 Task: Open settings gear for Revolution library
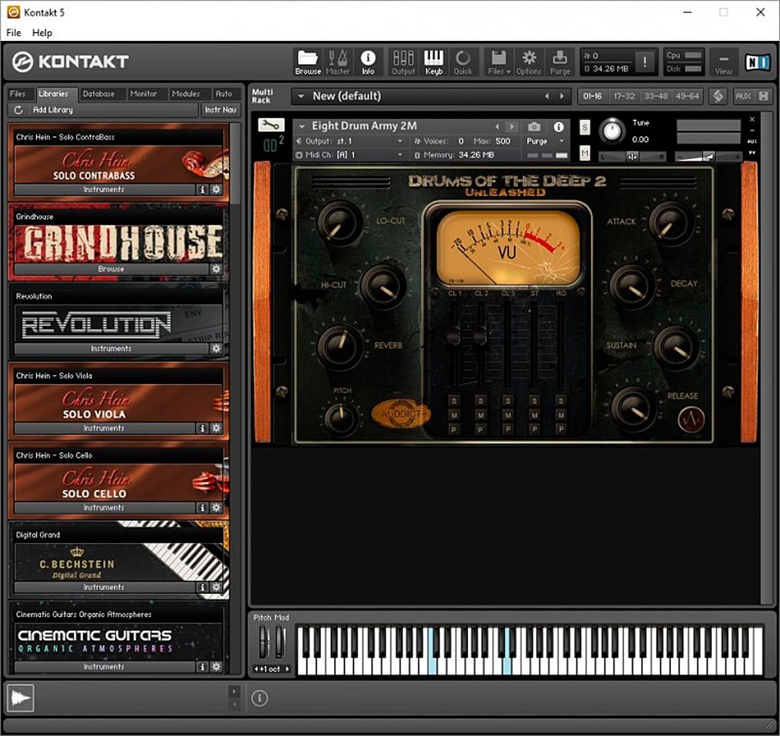click(x=216, y=349)
